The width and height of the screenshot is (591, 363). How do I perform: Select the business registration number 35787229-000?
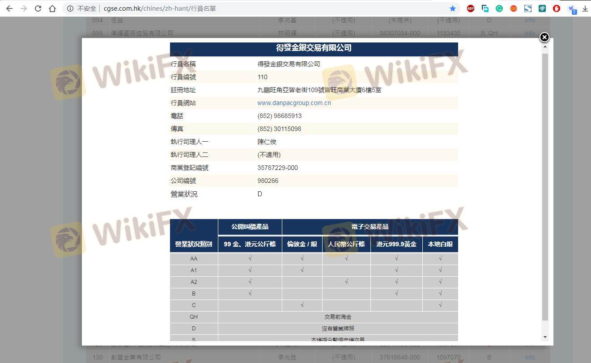[x=277, y=168]
